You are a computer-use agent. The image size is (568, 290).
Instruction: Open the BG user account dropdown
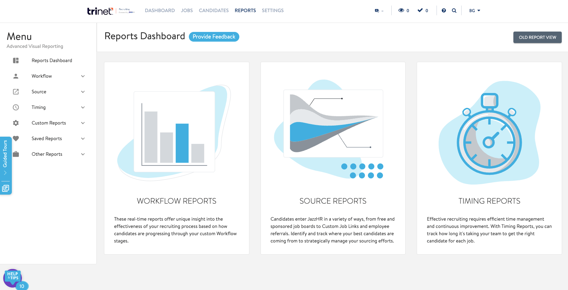474,11
